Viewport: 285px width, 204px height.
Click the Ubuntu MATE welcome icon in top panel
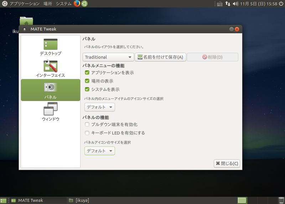84,4
